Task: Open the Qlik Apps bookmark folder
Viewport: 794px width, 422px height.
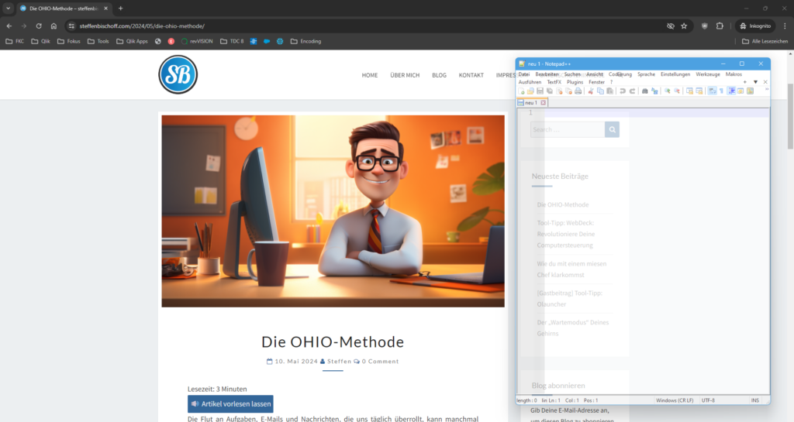Action: [132, 42]
